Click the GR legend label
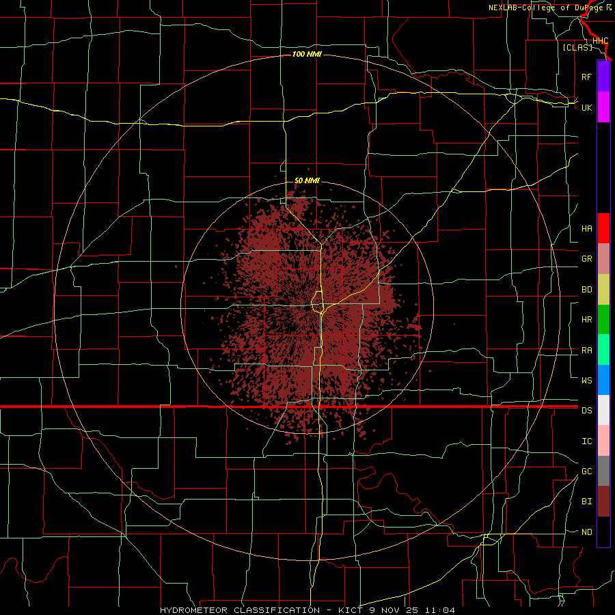This screenshot has height=615, width=615. pyautogui.click(x=587, y=259)
